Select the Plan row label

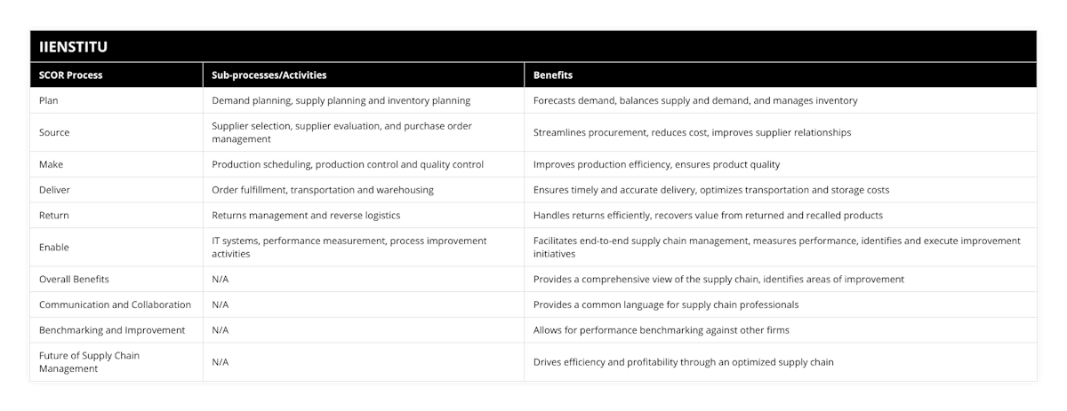49,100
